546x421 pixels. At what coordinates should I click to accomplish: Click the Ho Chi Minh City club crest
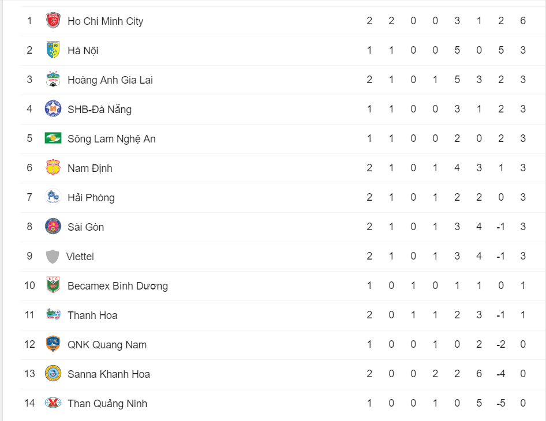point(53,21)
